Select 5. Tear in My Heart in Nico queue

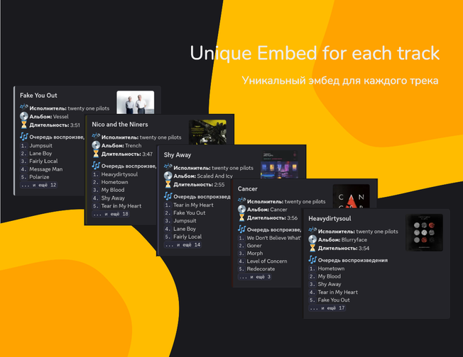(x=116, y=206)
